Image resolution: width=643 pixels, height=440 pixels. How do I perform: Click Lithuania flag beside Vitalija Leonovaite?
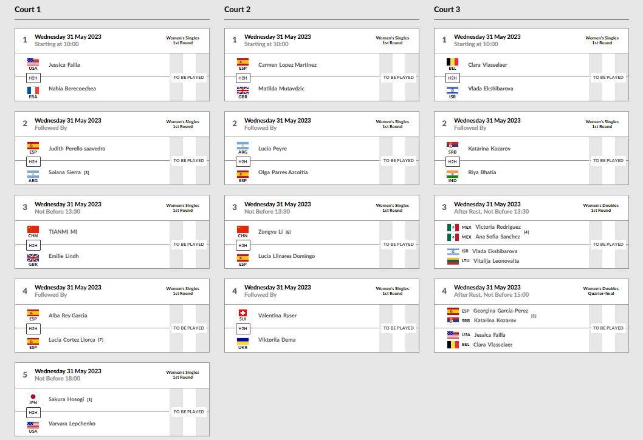(453, 260)
